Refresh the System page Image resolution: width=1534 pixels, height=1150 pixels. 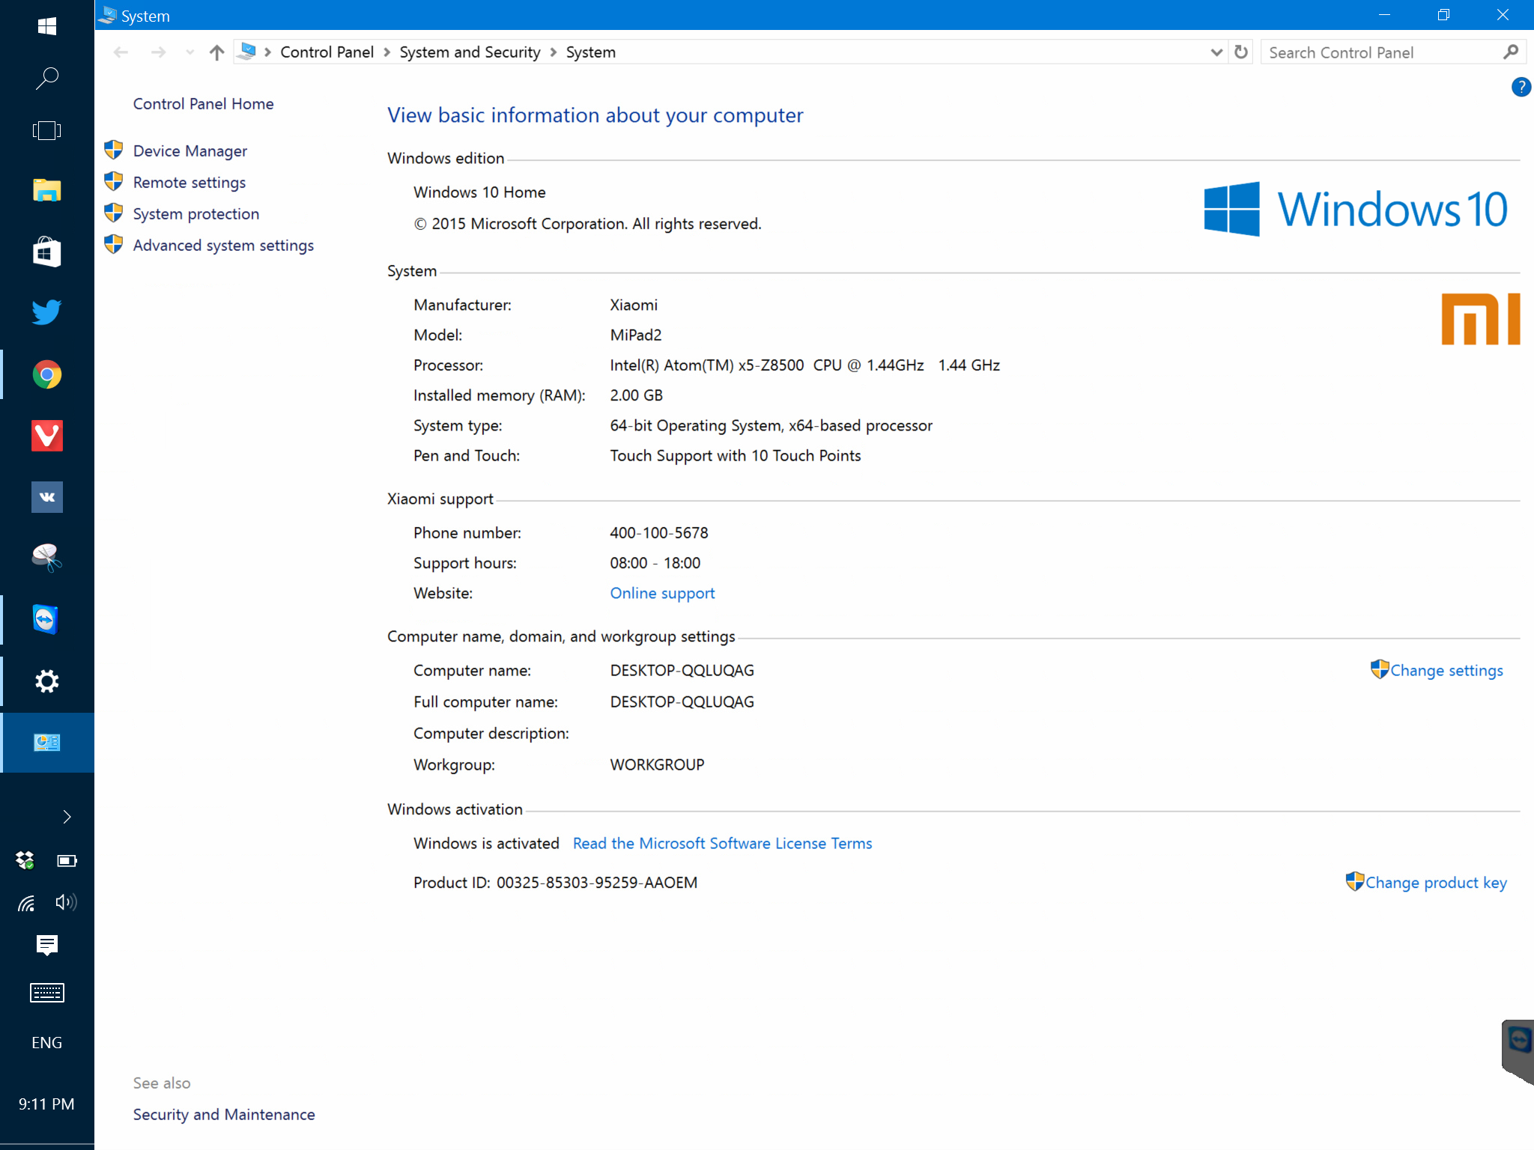pyautogui.click(x=1241, y=52)
